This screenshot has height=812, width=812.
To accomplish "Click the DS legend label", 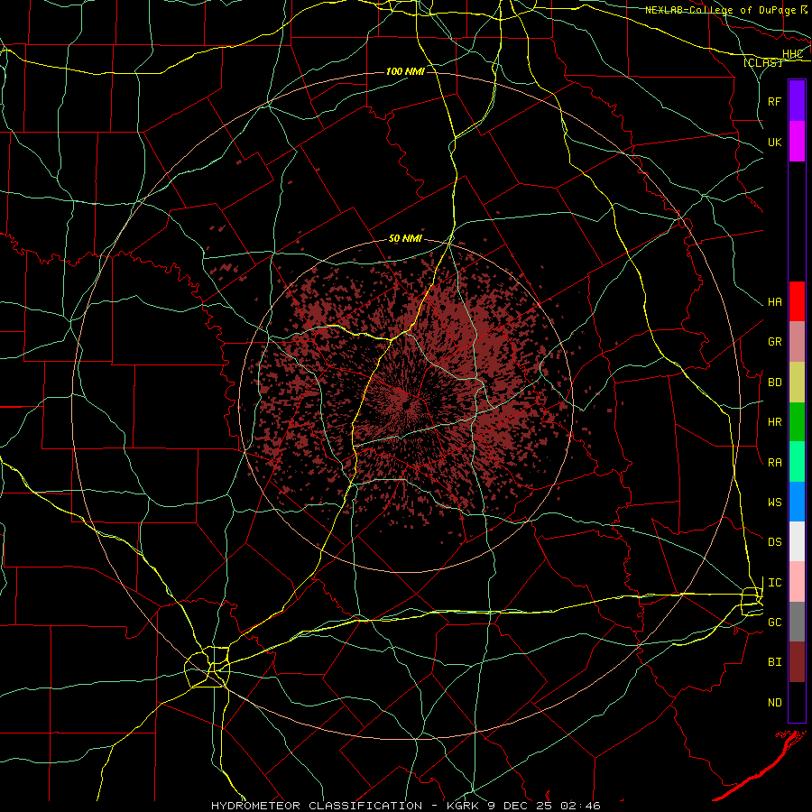I will pyautogui.click(x=774, y=542).
